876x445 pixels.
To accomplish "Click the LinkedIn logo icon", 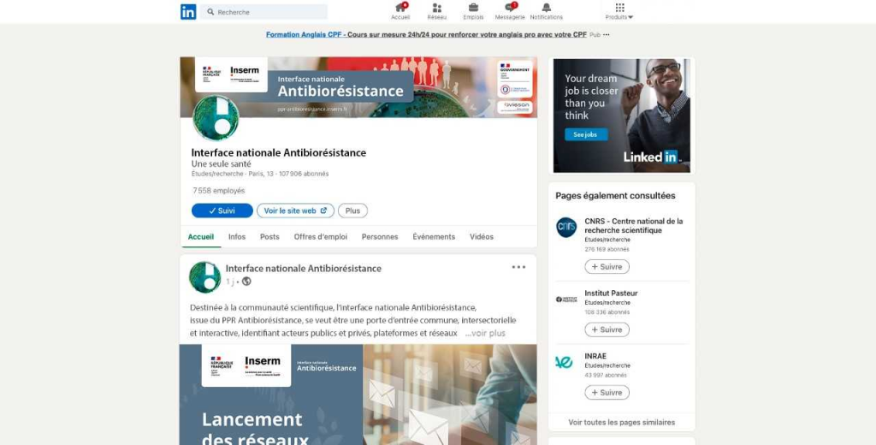I will click(188, 12).
